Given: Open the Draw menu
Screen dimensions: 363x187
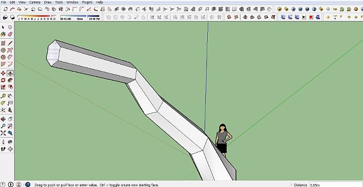Looking at the screenshot, I should pos(48,2).
